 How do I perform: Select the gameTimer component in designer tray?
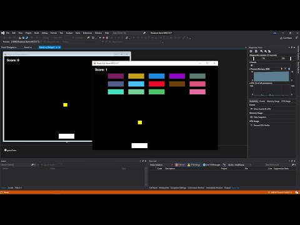point(11,150)
